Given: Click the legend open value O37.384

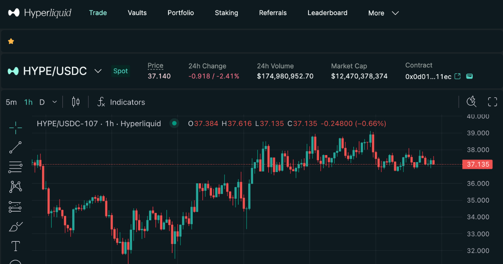Looking at the screenshot, I should tap(203, 124).
